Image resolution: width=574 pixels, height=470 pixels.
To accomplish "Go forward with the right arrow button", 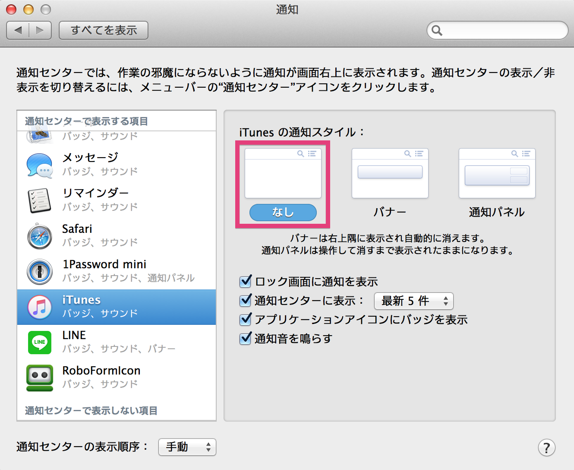I will [40, 30].
